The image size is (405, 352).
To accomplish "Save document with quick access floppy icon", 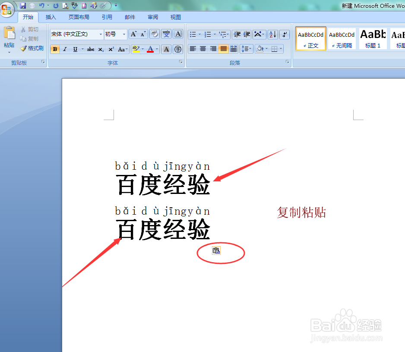I will click(x=23, y=6).
